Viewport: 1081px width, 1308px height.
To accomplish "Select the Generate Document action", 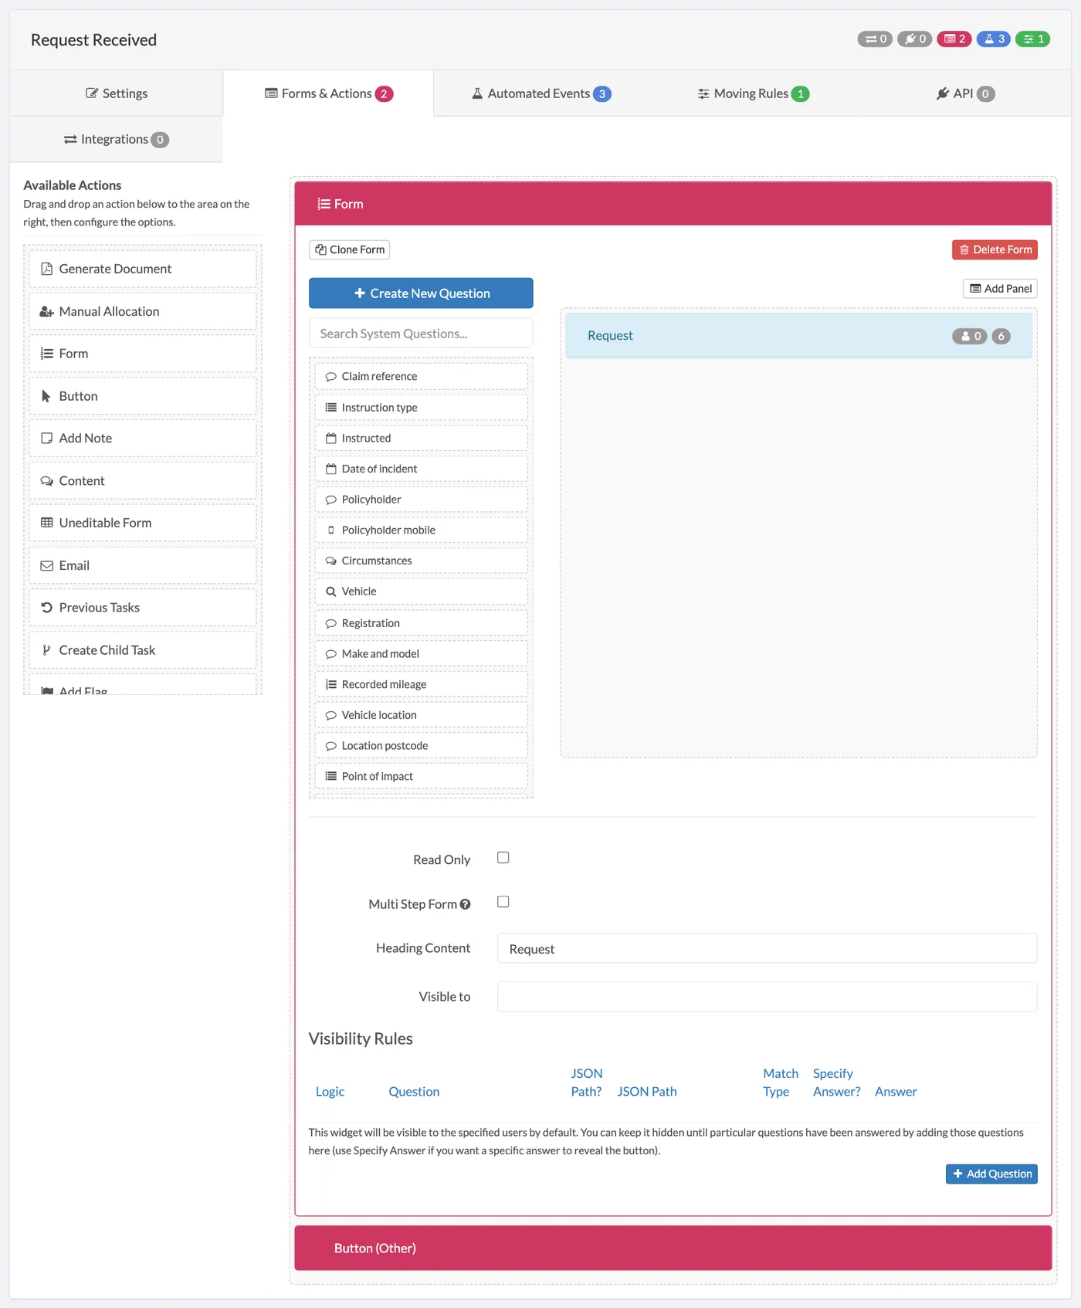I will pos(143,269).
